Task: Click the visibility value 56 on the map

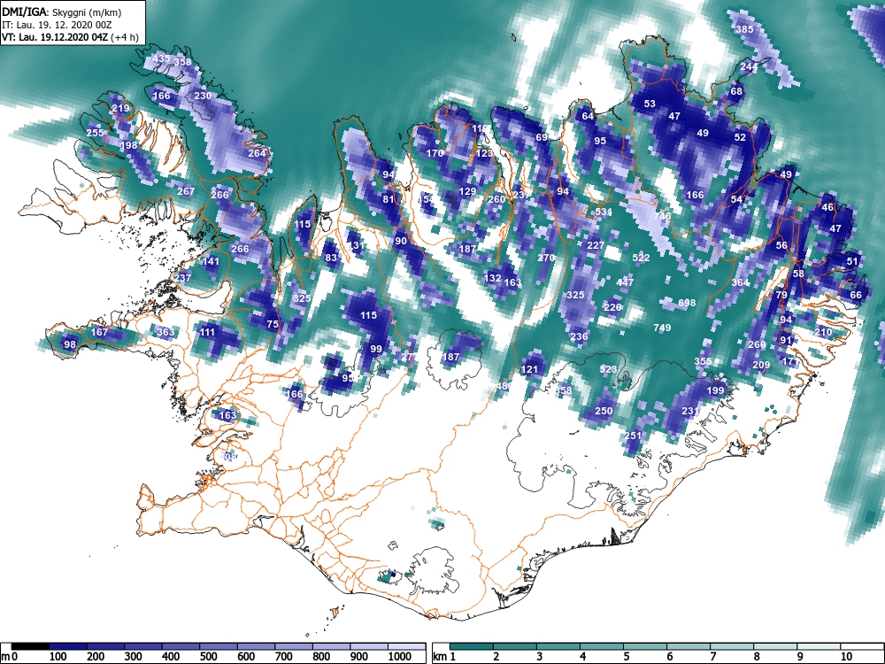Action: tap(781, 245)
